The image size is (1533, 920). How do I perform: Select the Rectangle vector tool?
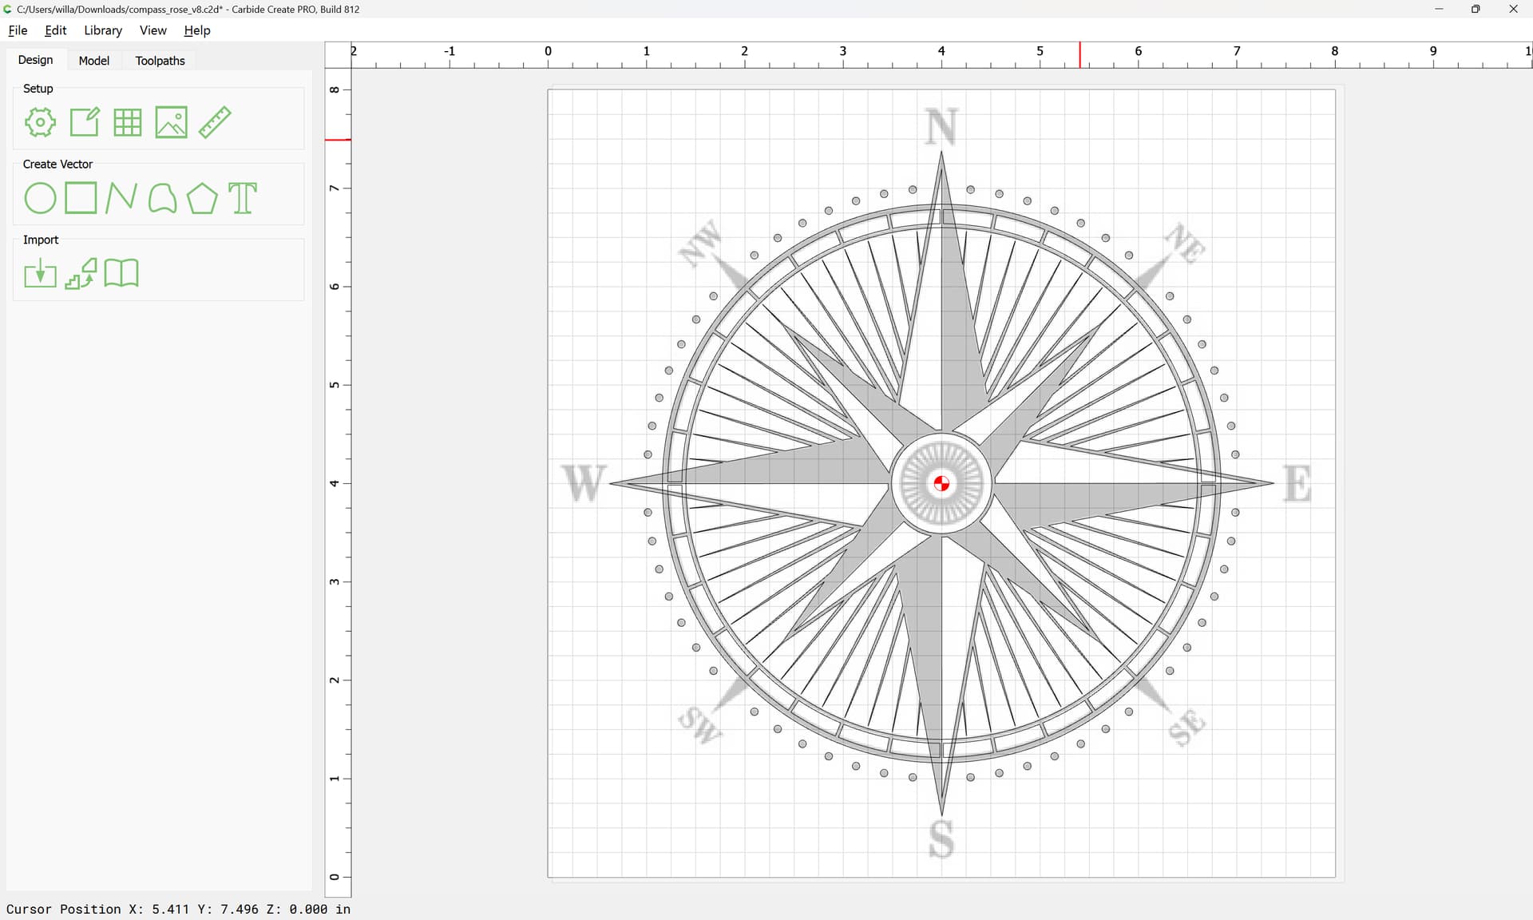coord(81,198)
